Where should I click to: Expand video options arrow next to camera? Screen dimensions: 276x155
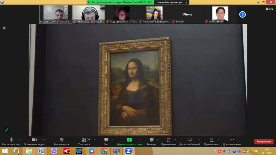[44, 140]
